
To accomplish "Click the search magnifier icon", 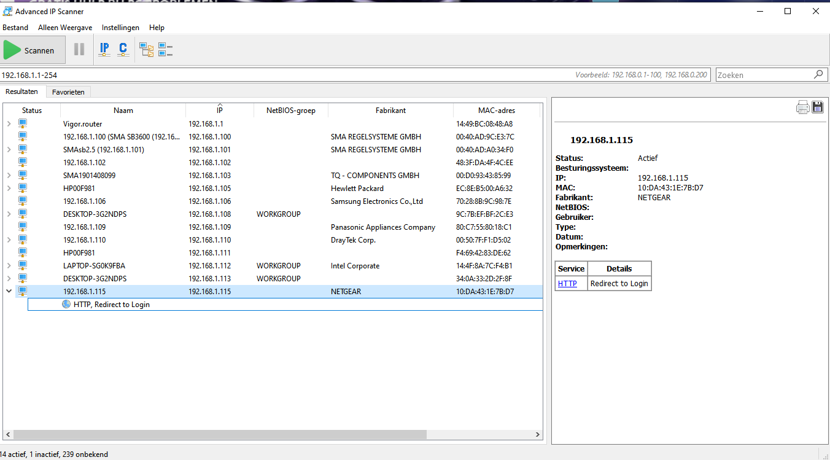I will coord(818,74).
